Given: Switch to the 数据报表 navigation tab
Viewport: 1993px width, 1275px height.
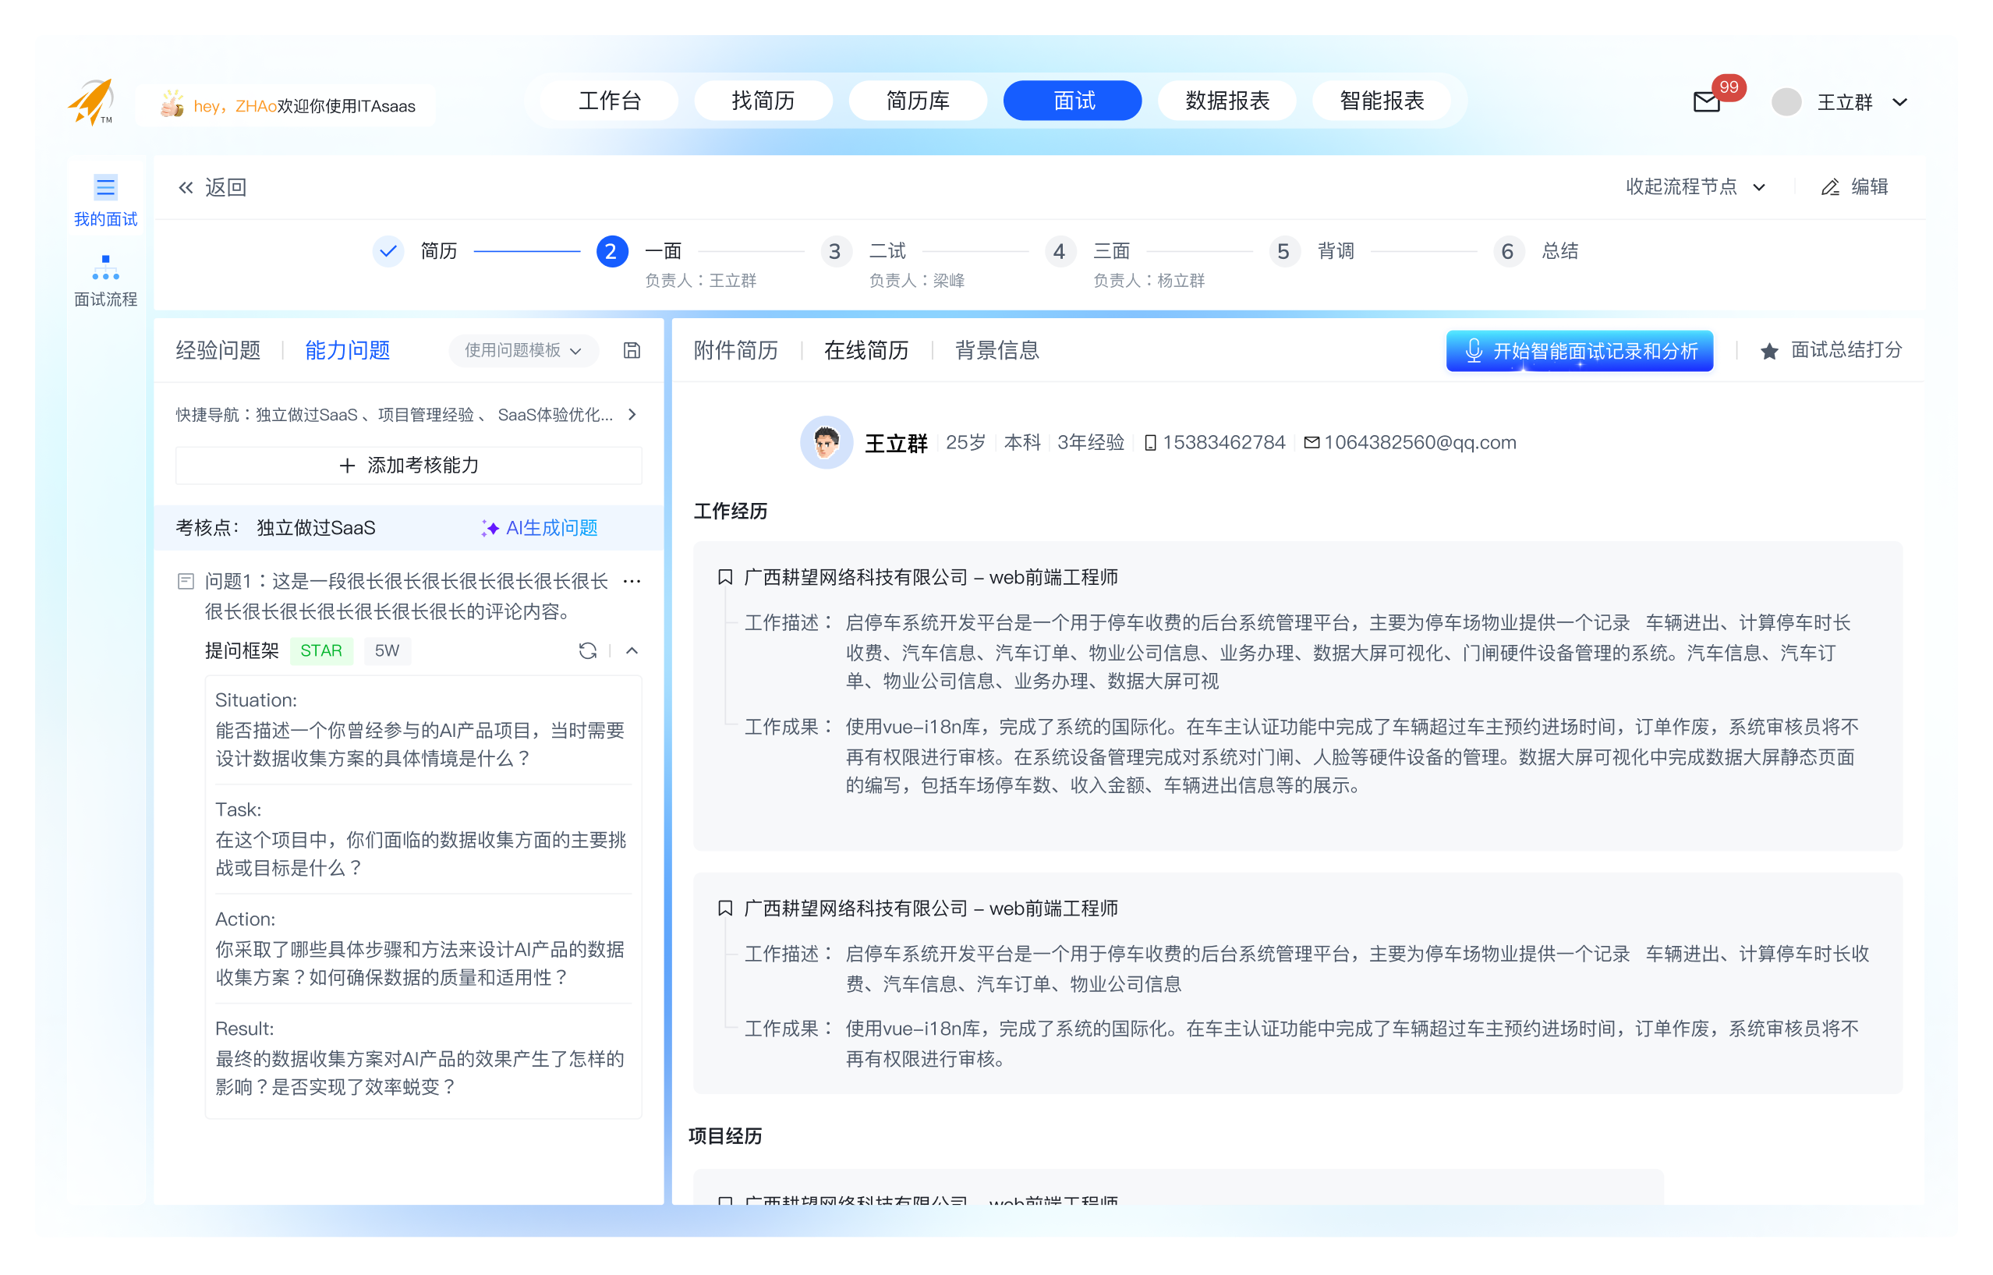Looking at the screenshot, I should 1227,100.
